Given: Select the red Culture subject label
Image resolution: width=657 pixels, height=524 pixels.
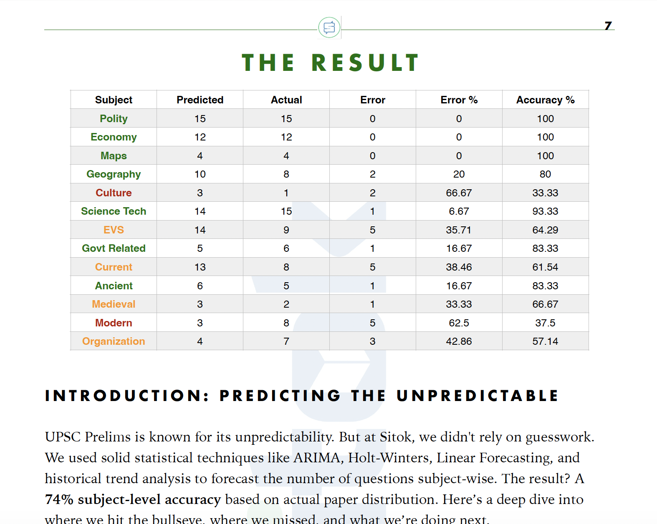Looking at the screenshot, I should click(x=114, y=193).
